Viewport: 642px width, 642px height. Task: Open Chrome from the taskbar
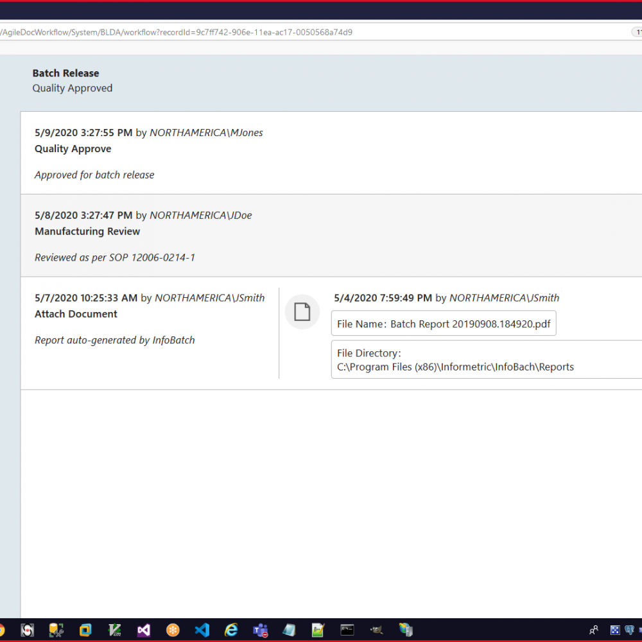(x=1, y=630)
